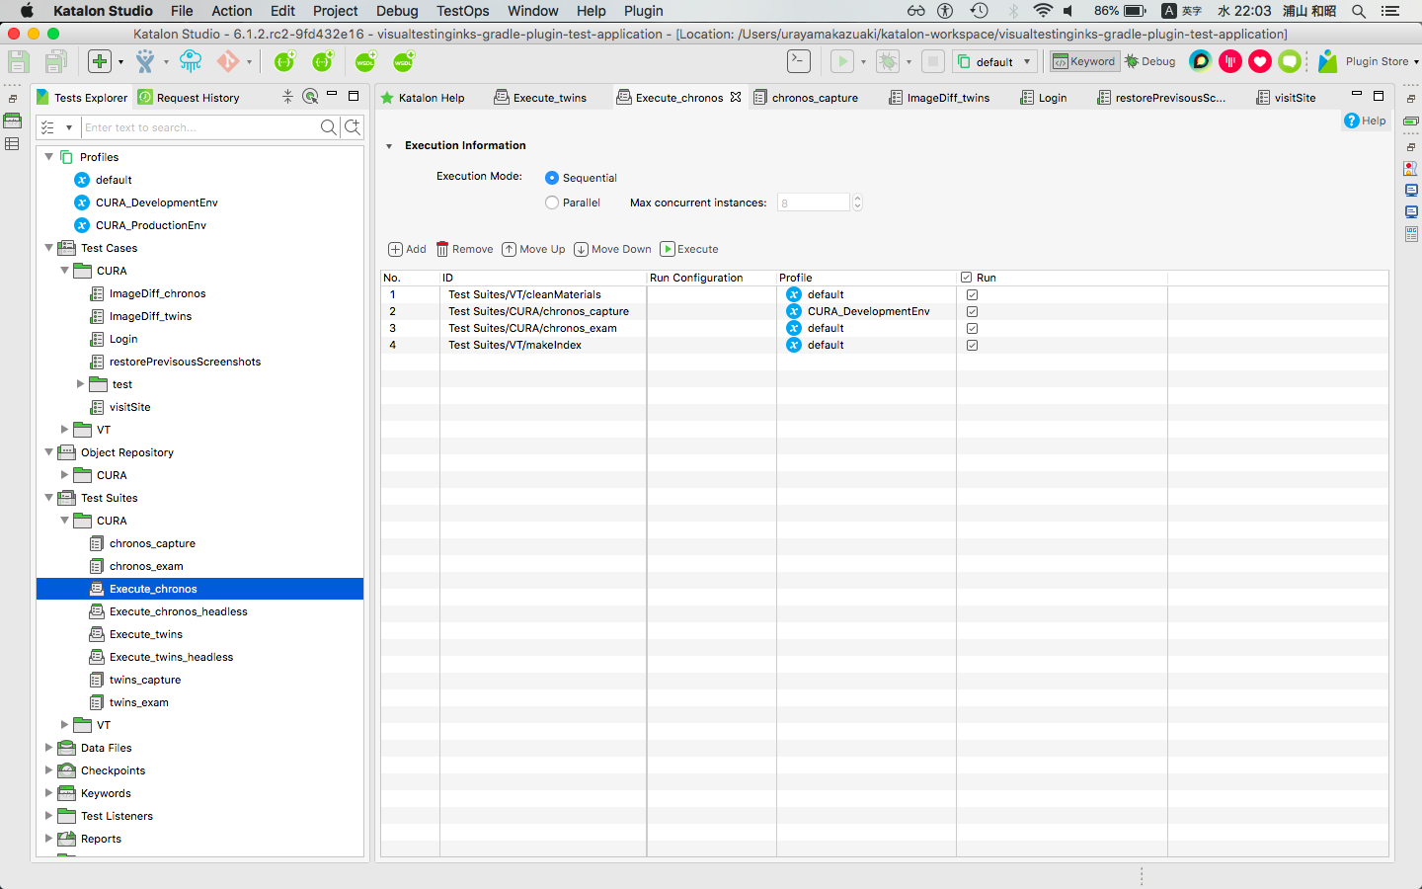Viewport: 1422px width, 889px height.
Task: Click the magnifier search icon in Tests Explorer
Action: coord(329,127)
